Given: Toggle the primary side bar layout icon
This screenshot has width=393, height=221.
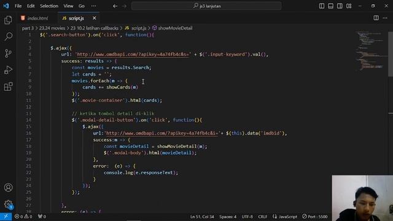Looking at the screenshot, I should (322, 6).
